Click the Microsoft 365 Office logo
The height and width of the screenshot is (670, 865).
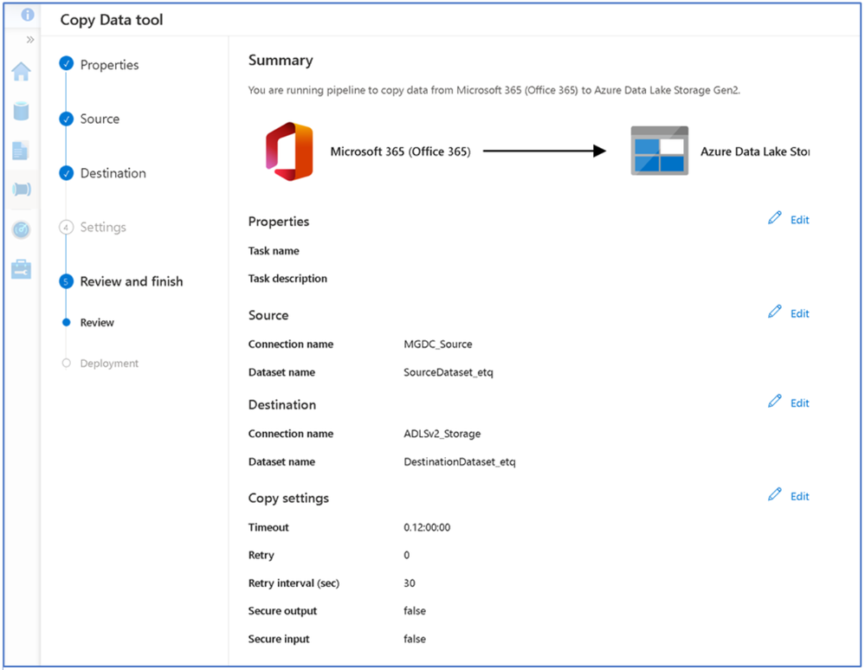coord(289,151)
